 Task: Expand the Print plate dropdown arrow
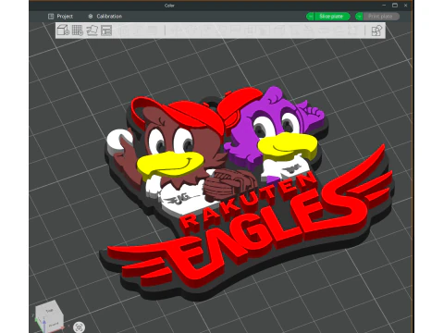click(359, 17)
